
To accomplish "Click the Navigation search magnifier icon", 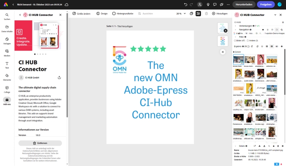I will 282,30.
